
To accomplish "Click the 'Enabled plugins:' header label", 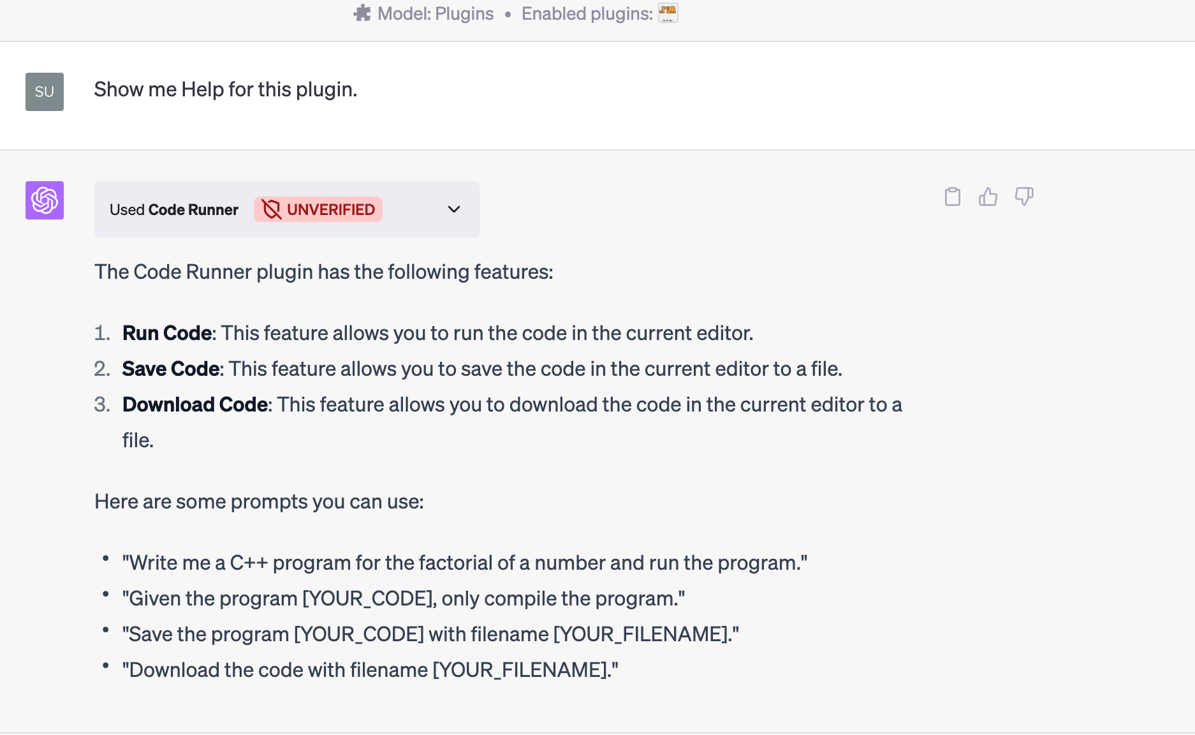I will pos(587,13).
